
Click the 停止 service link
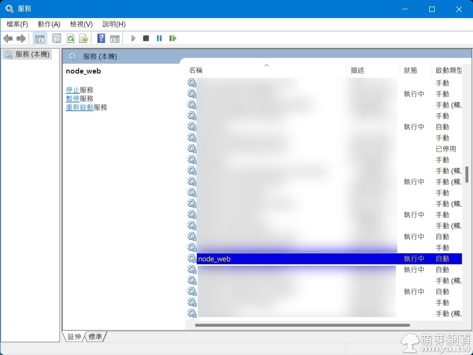tap(73, 90)
